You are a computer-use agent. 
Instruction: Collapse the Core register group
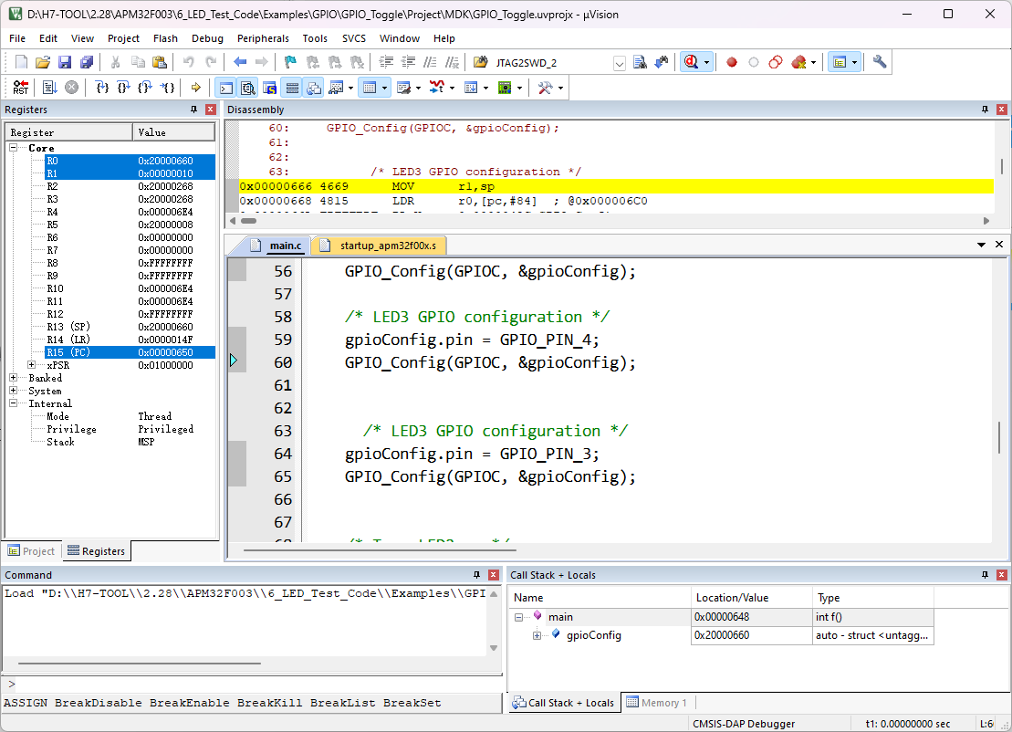[x=13, y=148]
